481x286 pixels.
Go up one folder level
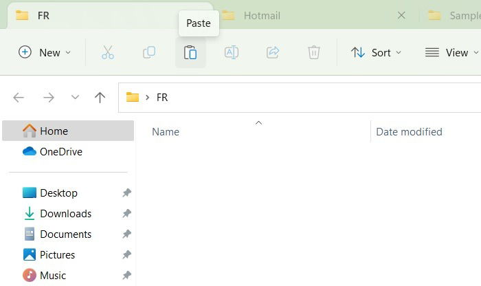[x=100, y=98]
